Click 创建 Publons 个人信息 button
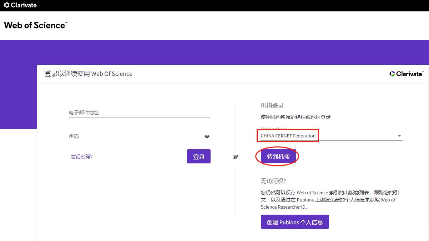The image size is (429, 241). [x=295, y=222]
